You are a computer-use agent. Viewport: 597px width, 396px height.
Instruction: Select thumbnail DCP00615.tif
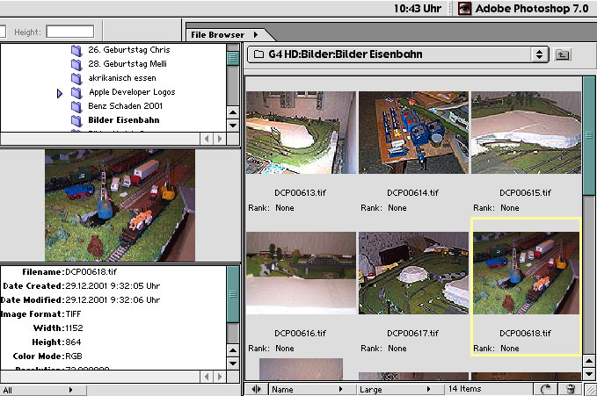[x=526, y=133]
